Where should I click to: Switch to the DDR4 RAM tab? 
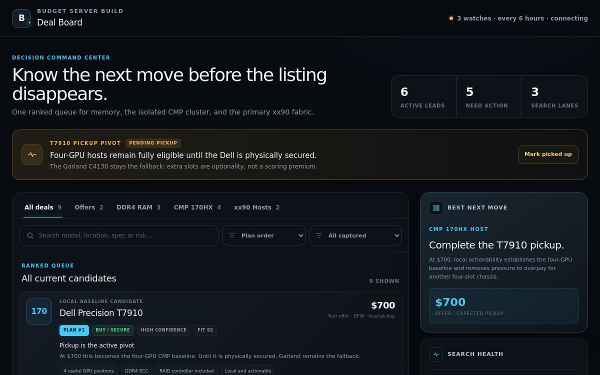[x=138, y=207]
